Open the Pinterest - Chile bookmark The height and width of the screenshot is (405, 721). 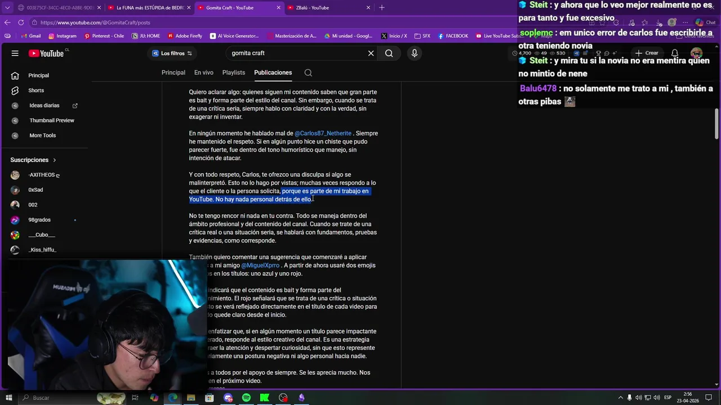[104, 36]
